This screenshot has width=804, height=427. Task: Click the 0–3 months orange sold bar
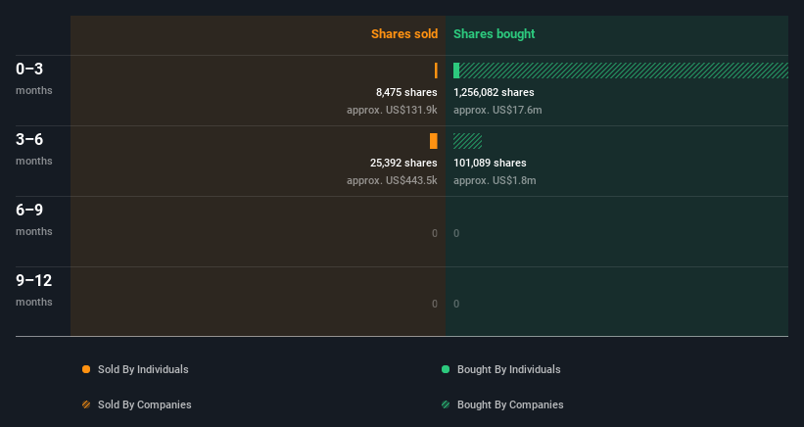[436, 71]
